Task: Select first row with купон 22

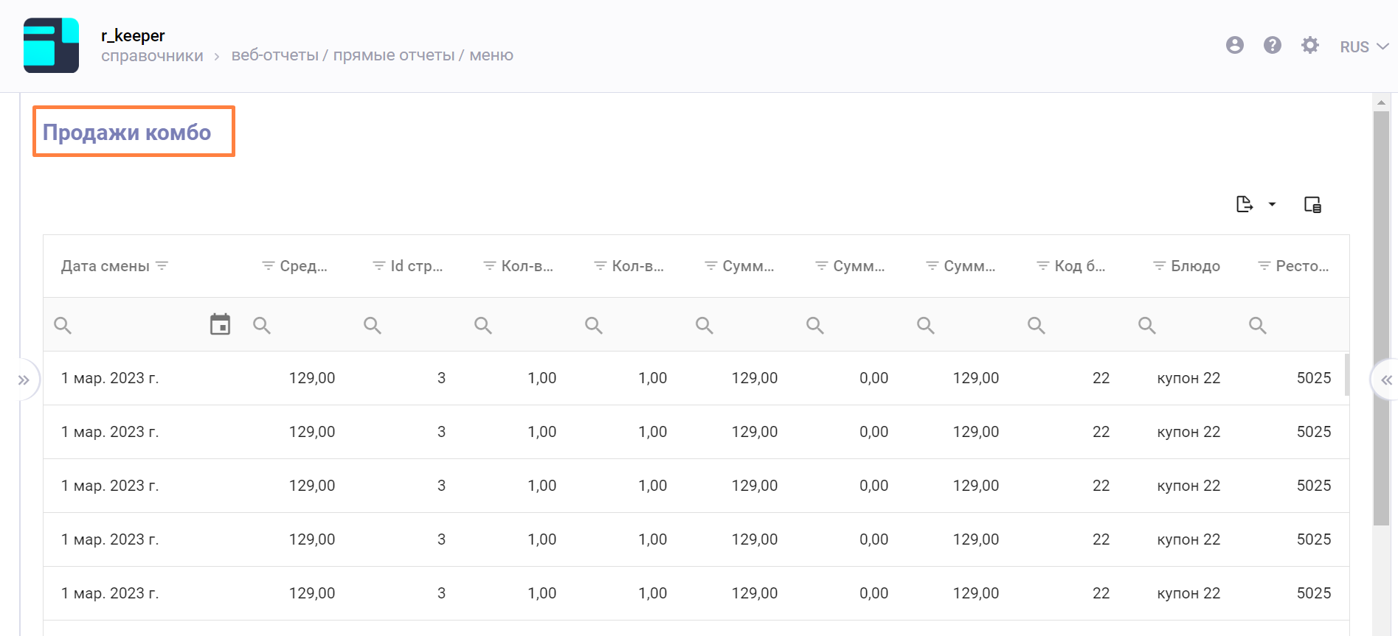Action: point(1188,378)
